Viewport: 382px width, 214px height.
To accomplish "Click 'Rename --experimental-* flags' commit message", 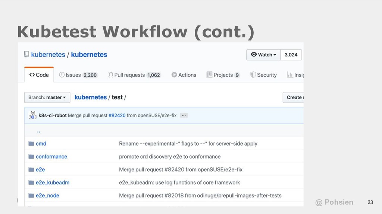I will (188, 144).
